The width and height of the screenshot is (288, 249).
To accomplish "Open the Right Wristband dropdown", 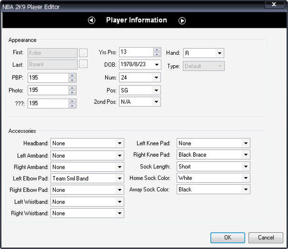I will 120,213.
